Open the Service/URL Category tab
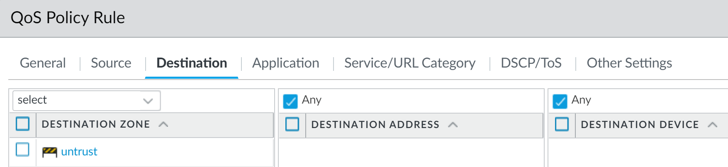The image size is (728, 167). 410,63
